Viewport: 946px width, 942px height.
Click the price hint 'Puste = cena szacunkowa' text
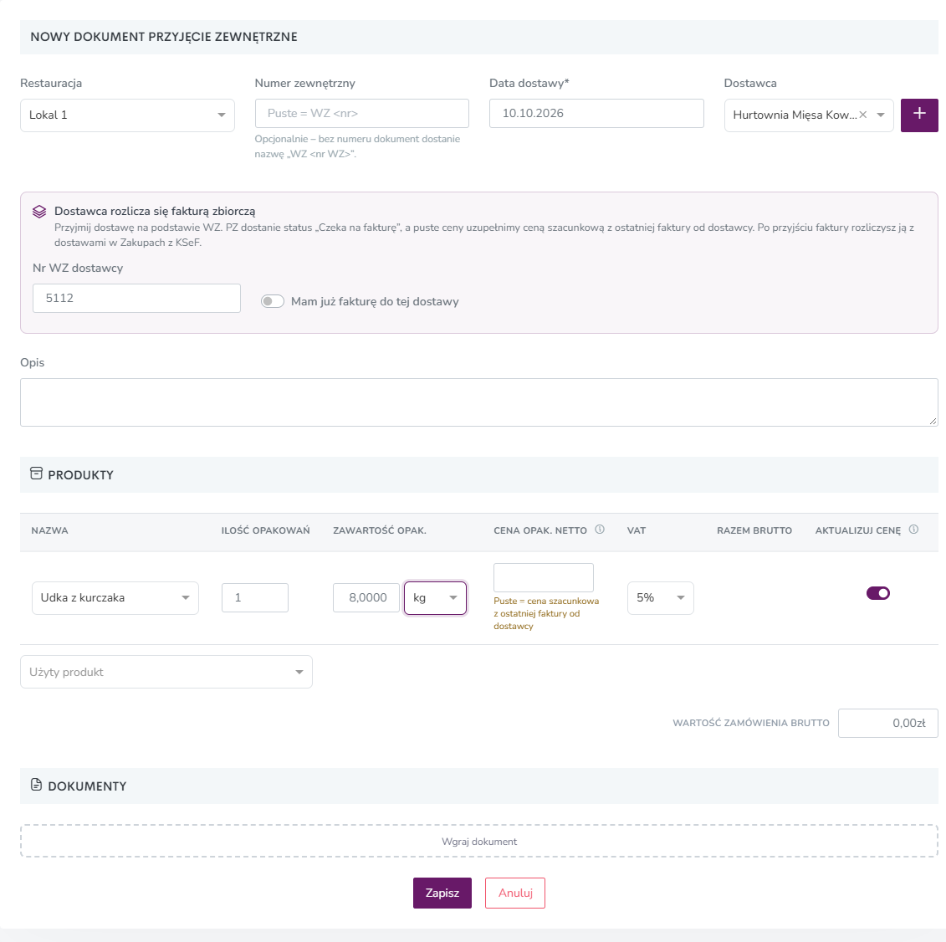[546, 614]
